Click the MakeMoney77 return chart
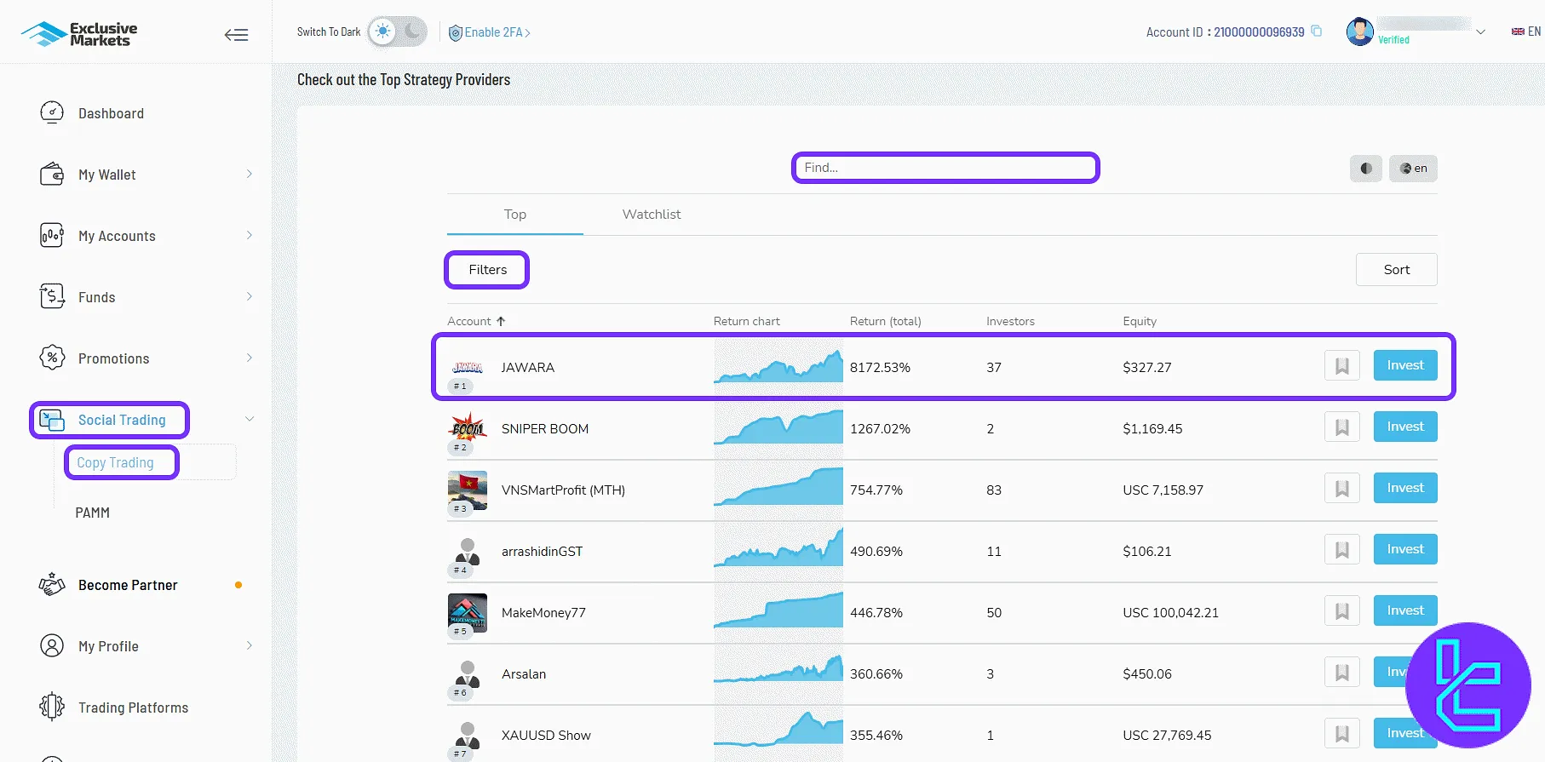 tap(778, 610)
